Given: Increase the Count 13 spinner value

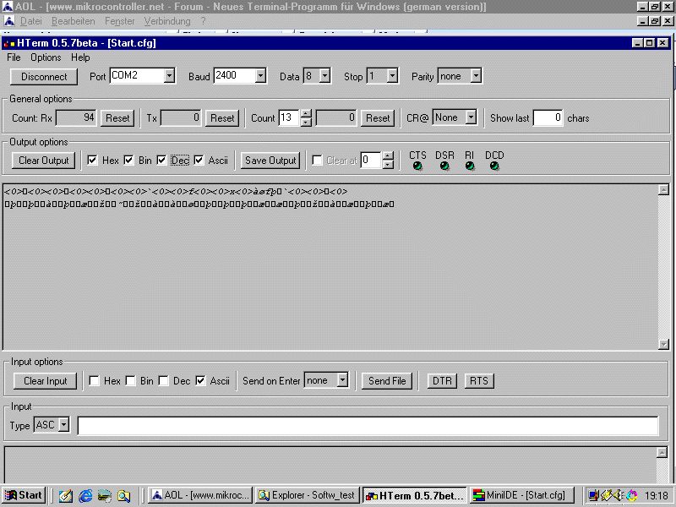Looking at the screenshot, I should pyautogui.click(x=306, y=114).
